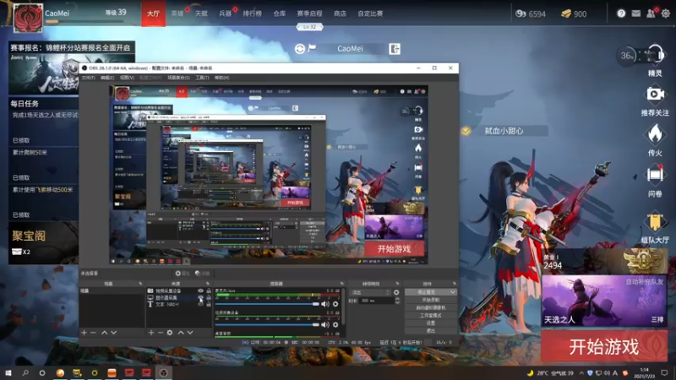Click the flag icon left of CaoMei
676x380 pixels.
click(x=312, y=48)
